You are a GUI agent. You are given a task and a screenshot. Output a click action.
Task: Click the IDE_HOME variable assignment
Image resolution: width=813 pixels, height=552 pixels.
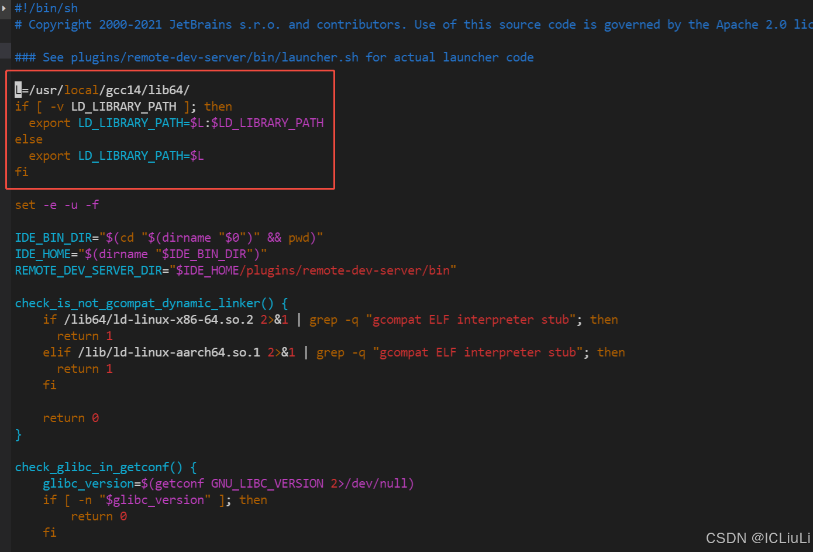point(43,254)
